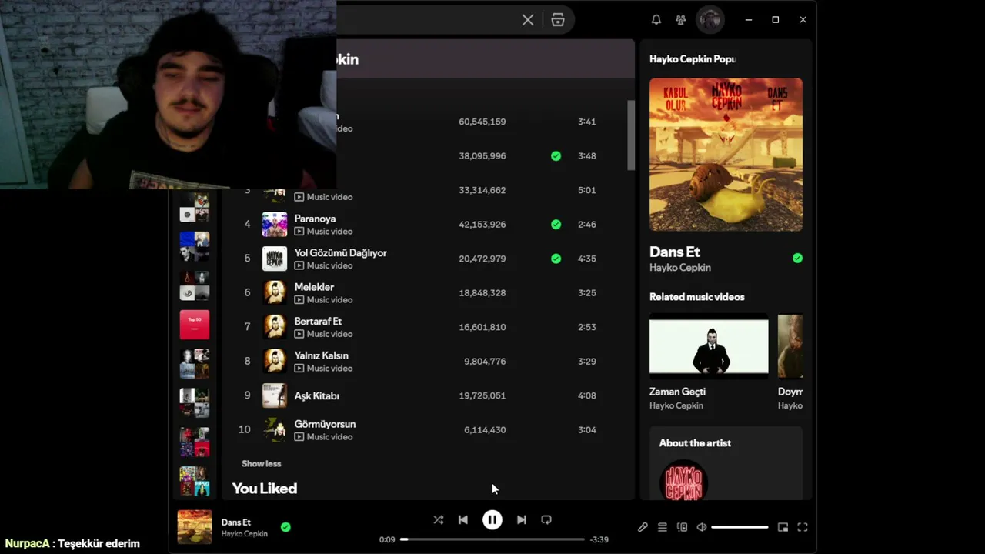Toggle liked checkmark in the right Dans Et panel
This screenshot has width=985, height=554.
pyautogui.click(x=797, y=259)
